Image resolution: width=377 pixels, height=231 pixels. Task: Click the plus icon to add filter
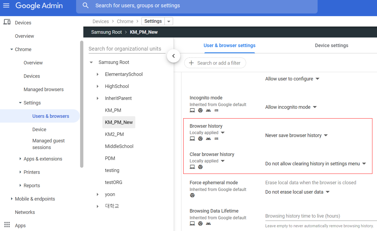[191, 63]
